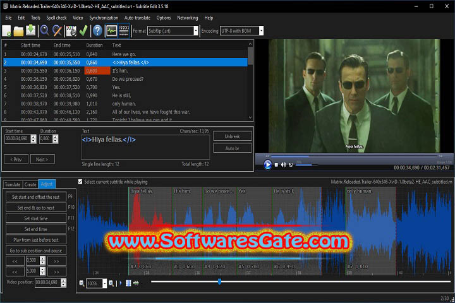Open the Format SubRip dropdown

196,31
